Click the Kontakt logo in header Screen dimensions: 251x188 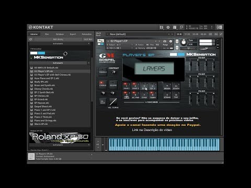[41, 27]
